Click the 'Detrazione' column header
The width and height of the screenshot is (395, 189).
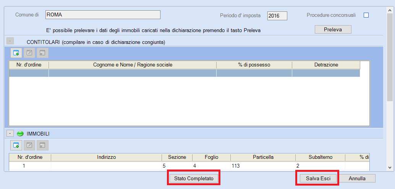[x=326, y=65]
